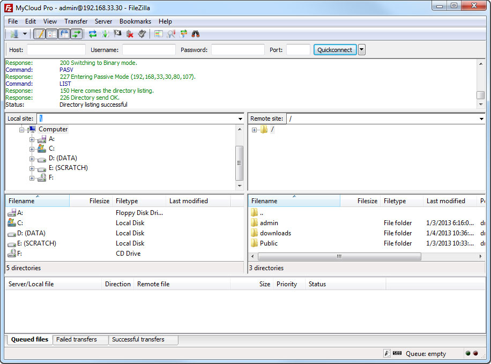This screenshot has height=364, width=491.
Task: Click the binoculars file search icon
Action: (x=196, y=34)
